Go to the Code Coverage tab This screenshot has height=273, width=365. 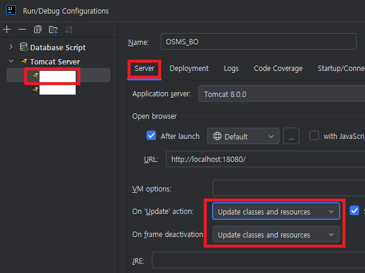click(x=278, y=69)
